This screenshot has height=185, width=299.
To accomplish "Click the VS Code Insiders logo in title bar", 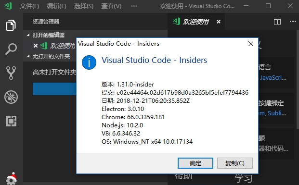I will (8, 6).
